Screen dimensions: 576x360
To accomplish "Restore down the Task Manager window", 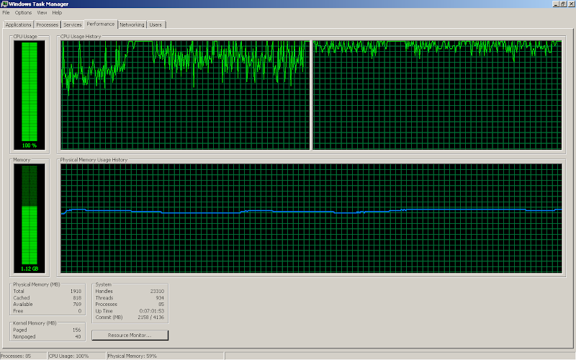I will (563, 4).
